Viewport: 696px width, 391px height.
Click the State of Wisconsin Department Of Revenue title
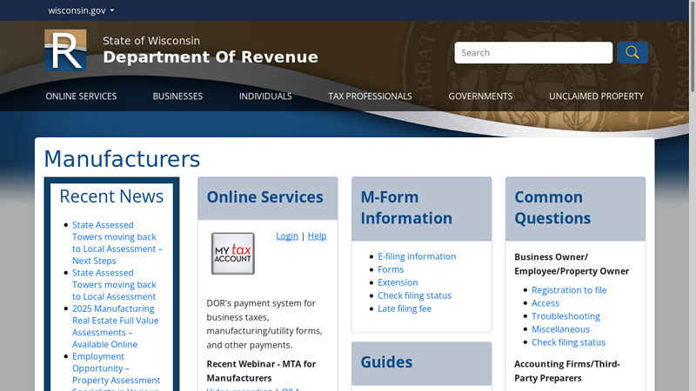point(211,50)
